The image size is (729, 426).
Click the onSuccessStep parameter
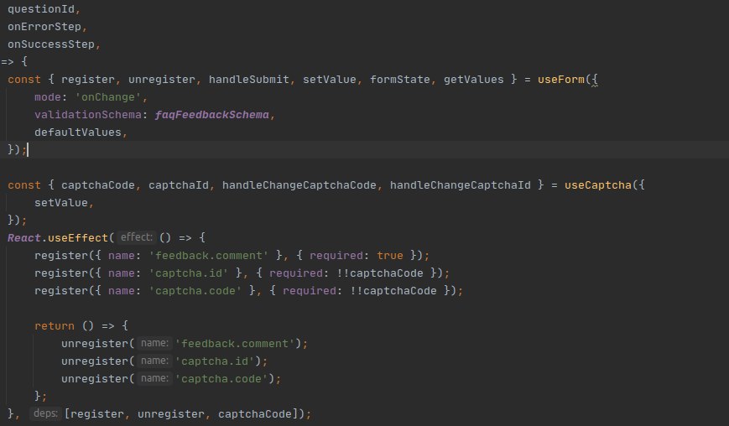point(51,44)
